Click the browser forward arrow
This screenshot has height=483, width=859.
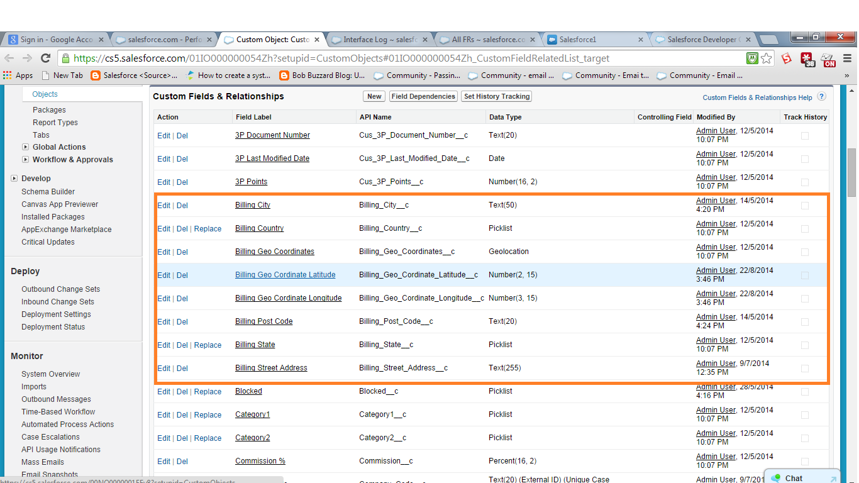point(27,58)
